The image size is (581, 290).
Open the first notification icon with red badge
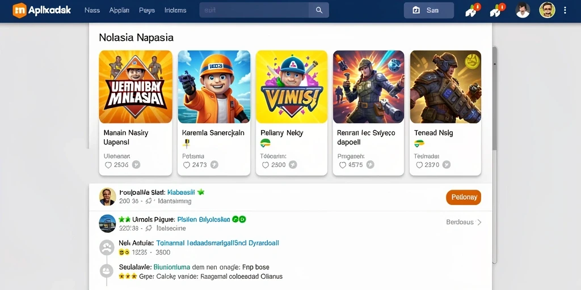(x=473, y=10)
